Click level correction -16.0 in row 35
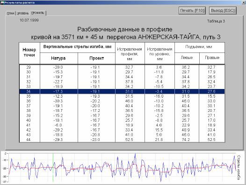The image size is (246, 185). [x=159, y=96]
